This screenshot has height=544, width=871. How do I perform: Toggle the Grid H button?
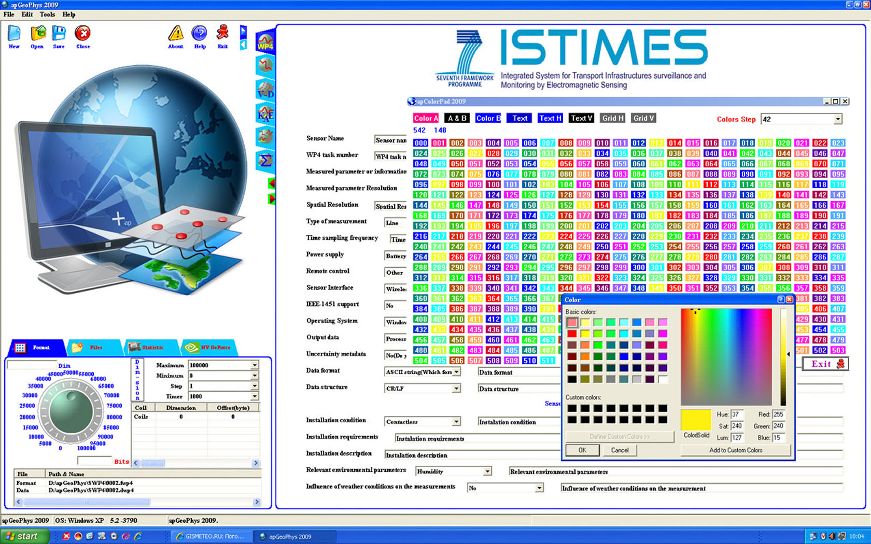613,118
